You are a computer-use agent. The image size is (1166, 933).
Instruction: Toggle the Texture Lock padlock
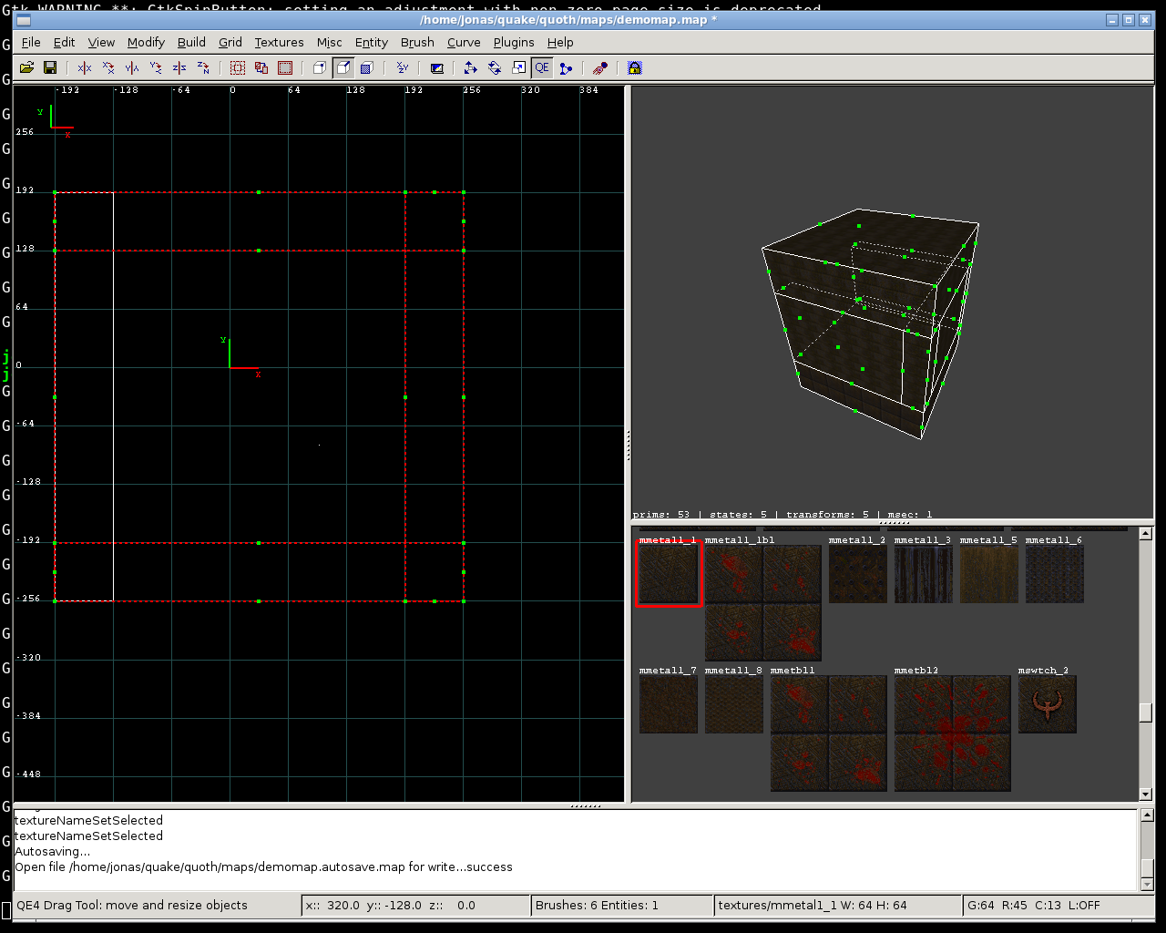(x=635, y=67)
